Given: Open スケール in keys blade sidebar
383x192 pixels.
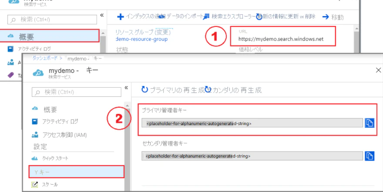Looking at the screenshot, I should click(50, 185).
